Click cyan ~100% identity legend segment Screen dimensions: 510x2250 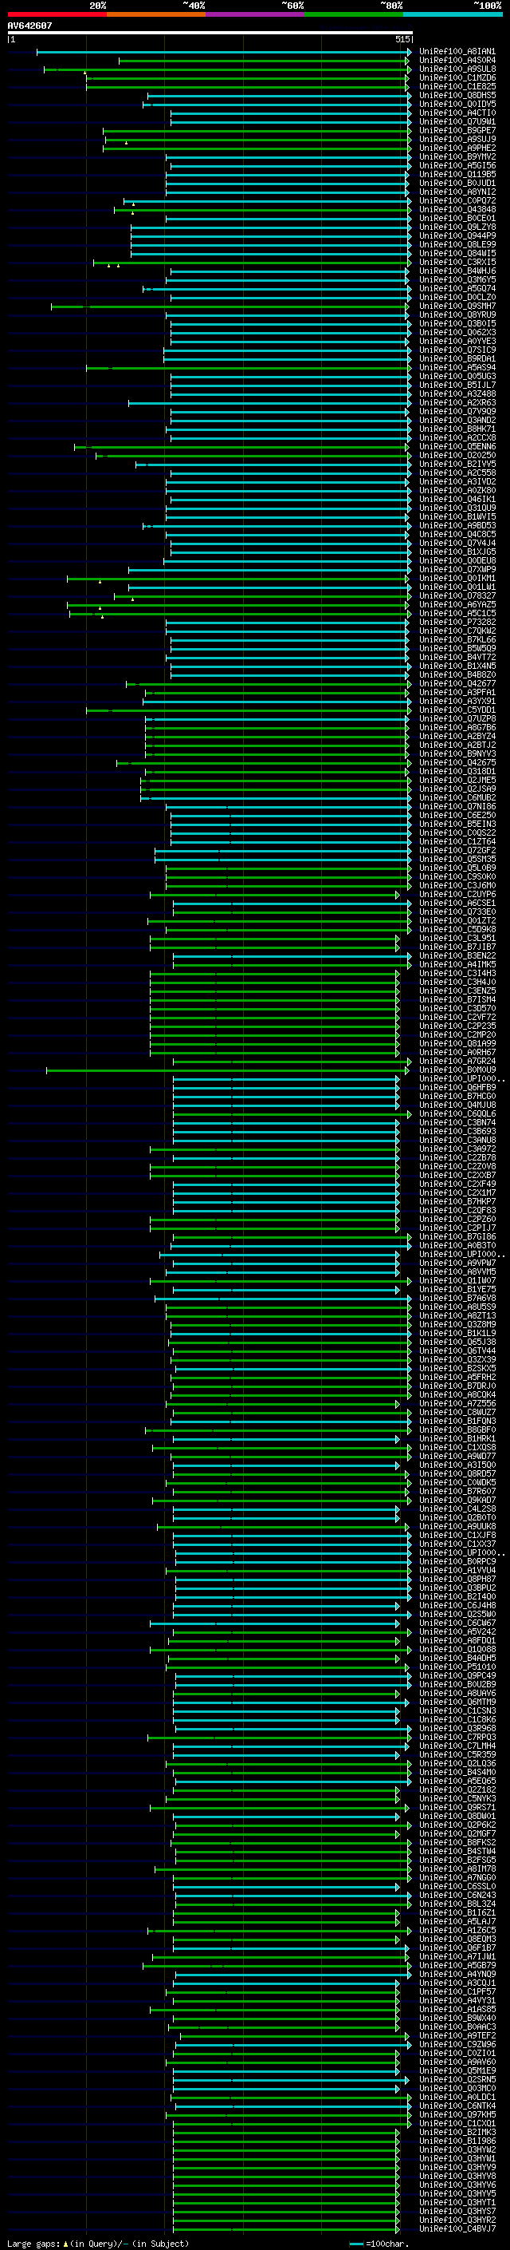click(x=453, y=14)
